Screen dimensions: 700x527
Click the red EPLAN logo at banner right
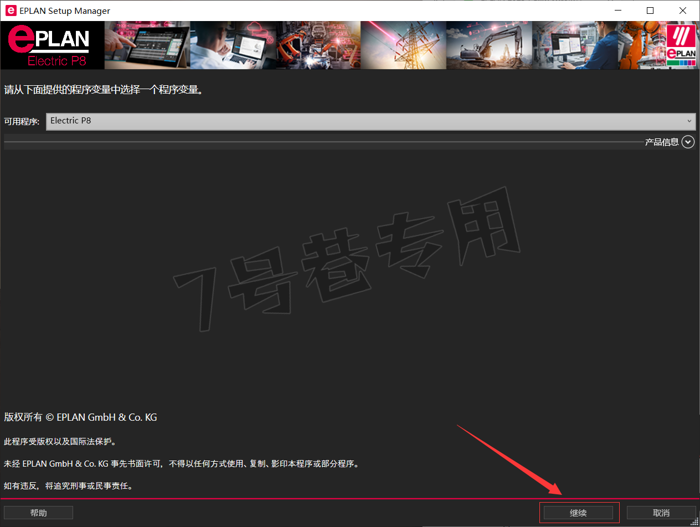coord(681,45)
